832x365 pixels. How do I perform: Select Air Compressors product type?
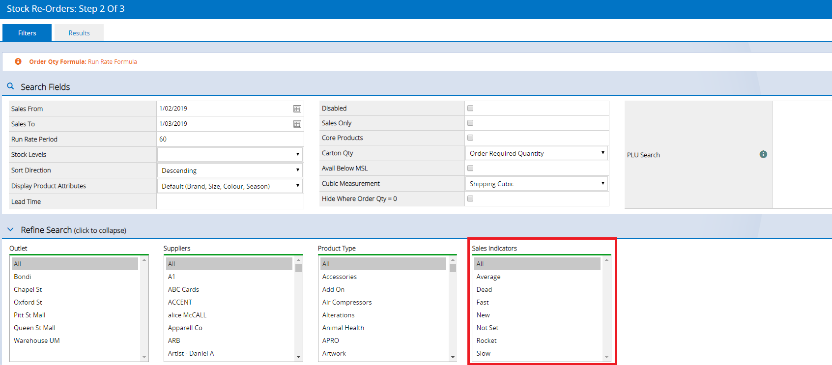tap(383, 302)
